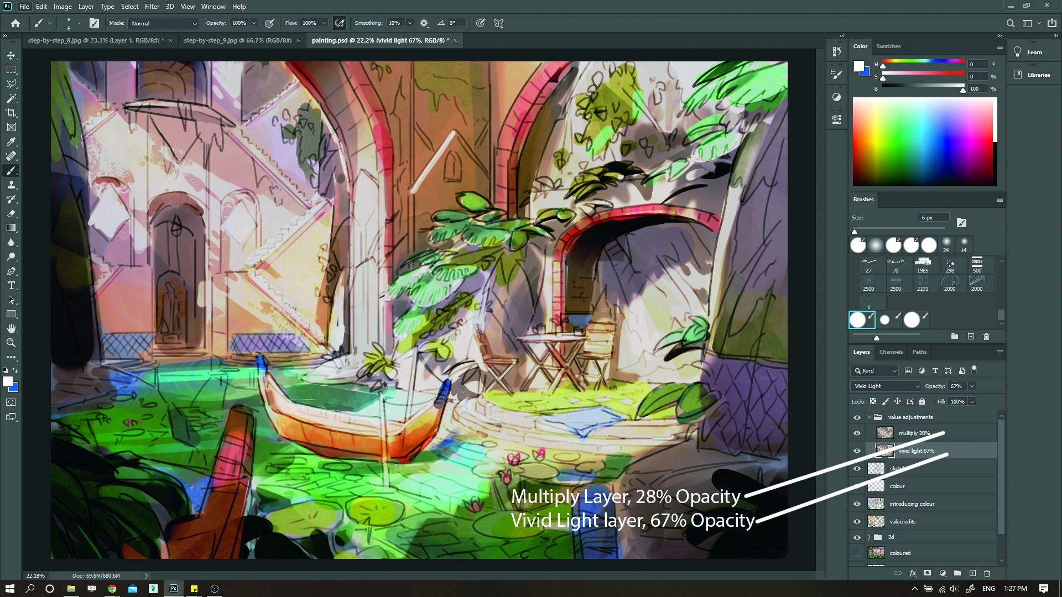
Task: Lock all for selected layer
Action: [x=922, y=402]
